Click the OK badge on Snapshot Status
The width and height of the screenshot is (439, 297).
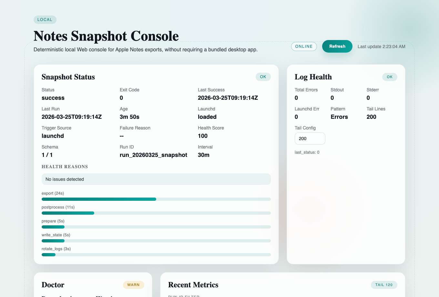(x=263, y=77)
